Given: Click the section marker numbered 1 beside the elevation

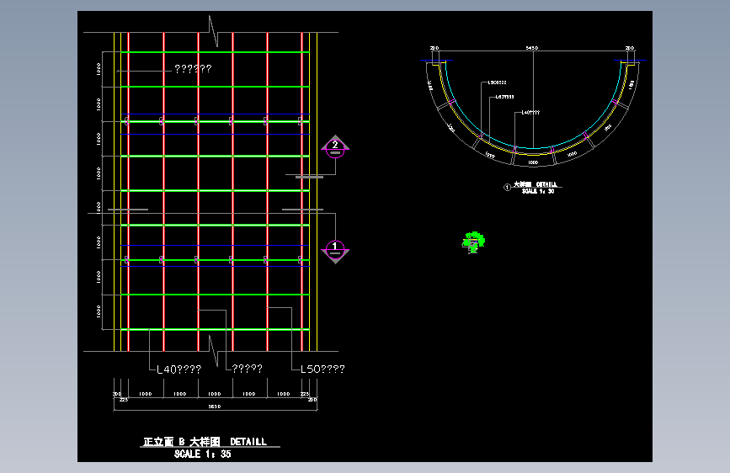Looking at the screenshot, I should 335,252.
